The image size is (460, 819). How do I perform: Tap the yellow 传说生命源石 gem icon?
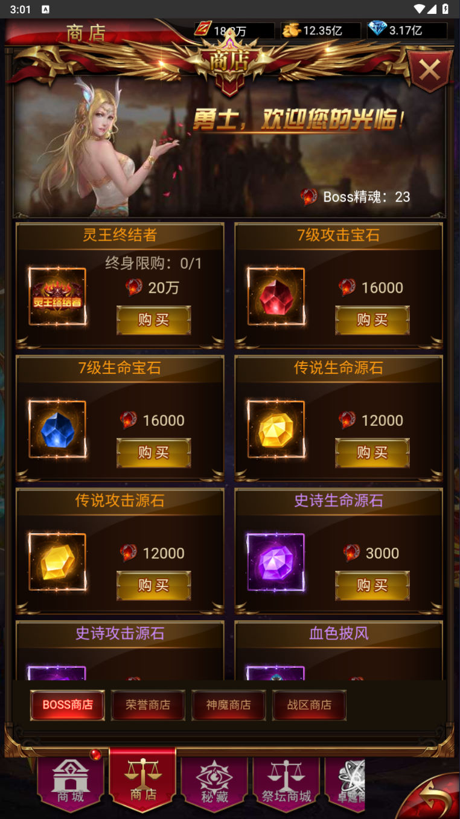(276, 429)
